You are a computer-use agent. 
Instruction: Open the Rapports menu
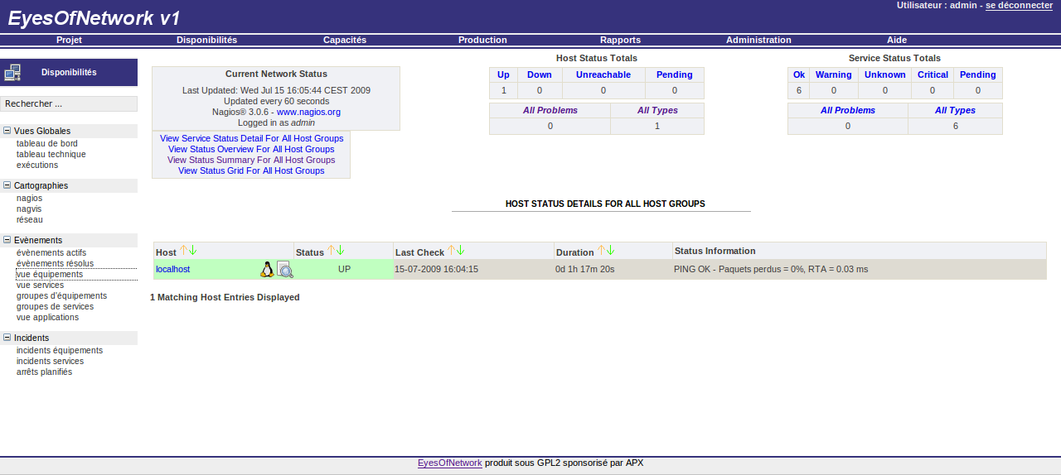tap(620, 40)
